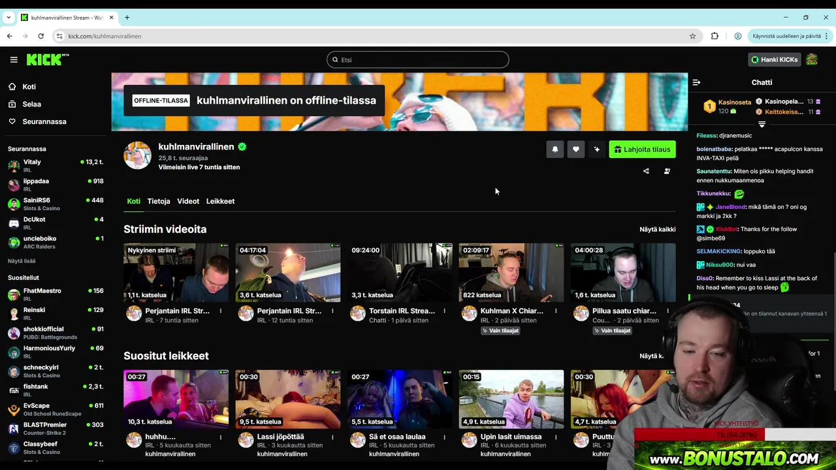Play the huhhu clip thumbnail
Viewport: 836px width, 470px height.
coord(176,399)
